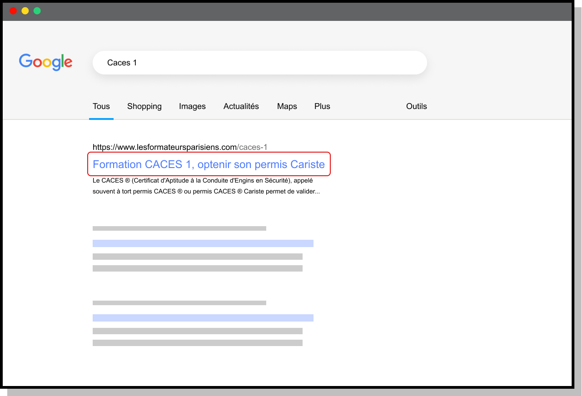
Task: Open the "Formation CACES 1" result title
Action: click(209, 164)
